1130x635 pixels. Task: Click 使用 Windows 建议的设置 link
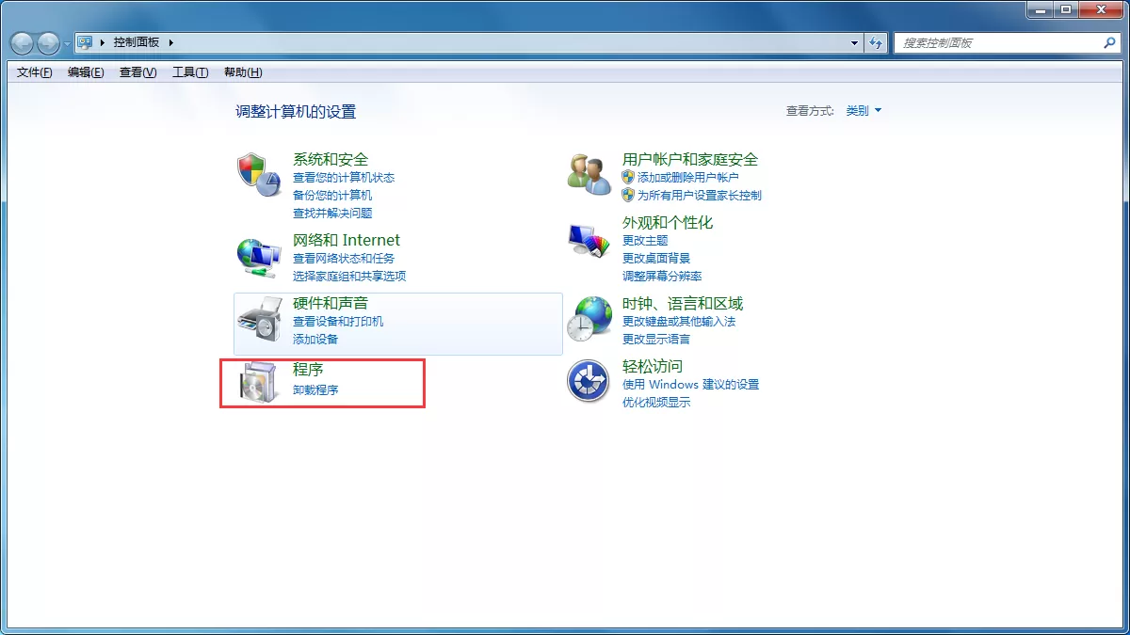point(690,384)
